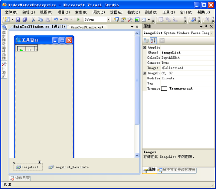
Task: Toggle Alphabetical sort in properties panel
Action: (x=153, y=41)
